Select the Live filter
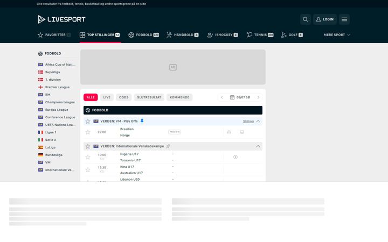This screenshot has width=388, height=242. tap(107, 97)
